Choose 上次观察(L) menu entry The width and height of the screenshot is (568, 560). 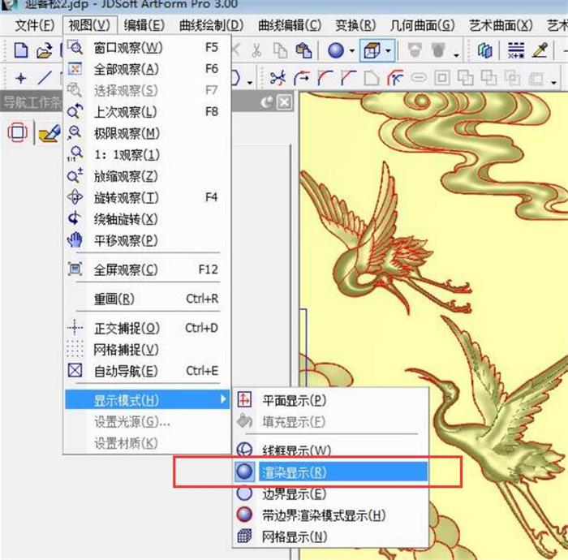click(148, 111)
